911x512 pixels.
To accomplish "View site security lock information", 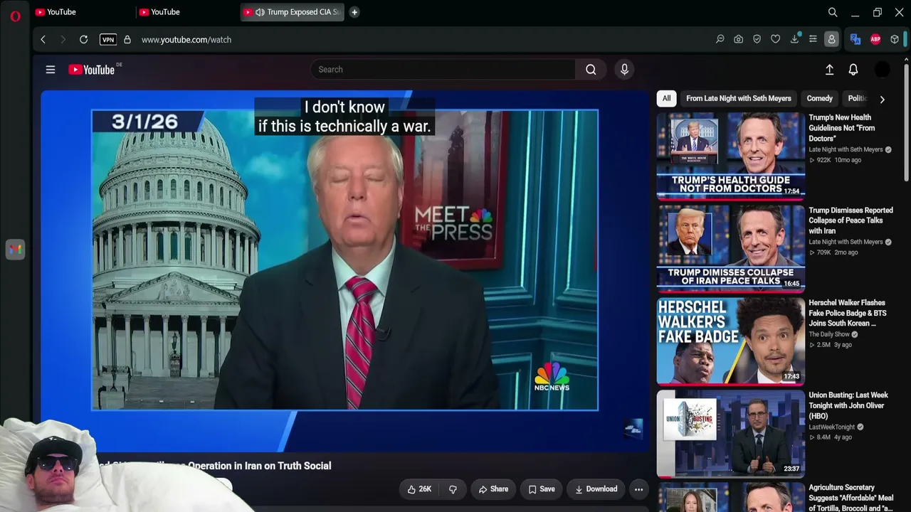I will (x=127, y=40).
